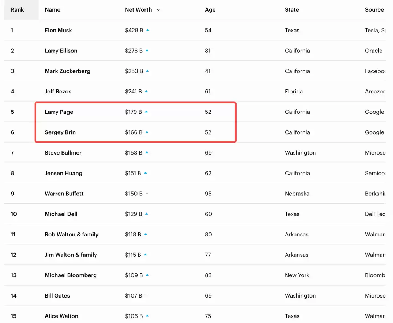This screenshot has height=323, width=393.
Task: Click the Net Worth sort chevron
Action: click(158, 10)
